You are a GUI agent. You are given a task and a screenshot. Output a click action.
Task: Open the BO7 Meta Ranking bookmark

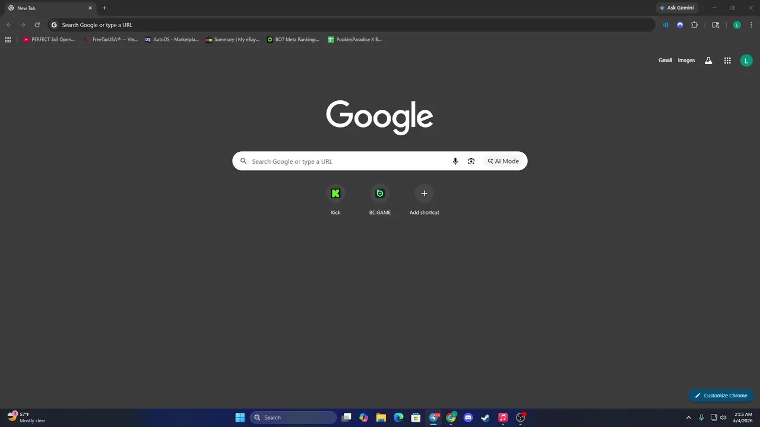[x=293, y=40]
